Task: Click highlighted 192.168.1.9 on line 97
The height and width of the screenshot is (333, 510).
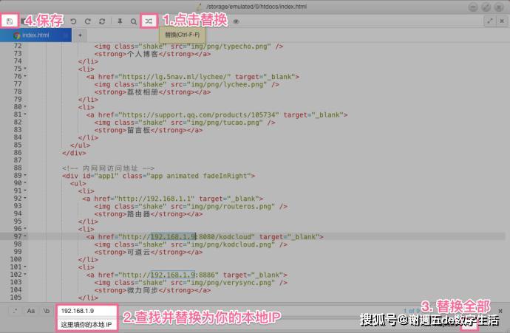Action: [x=174, y=236]
